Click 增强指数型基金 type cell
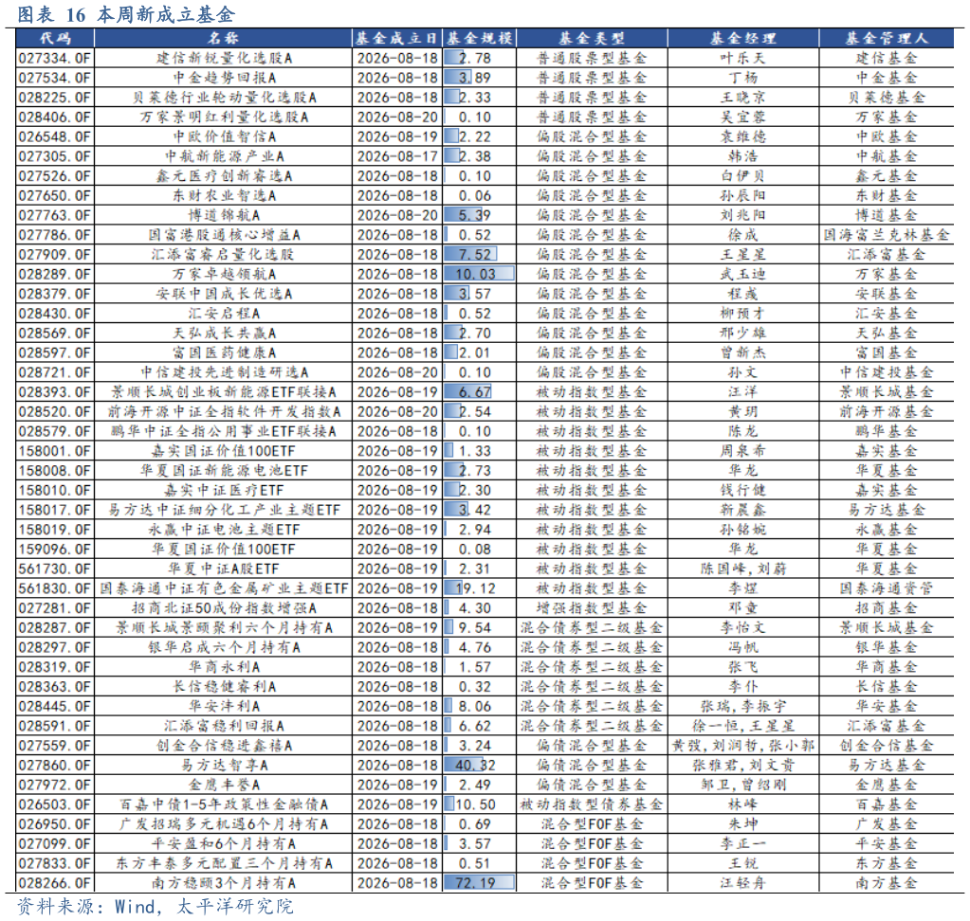The height and width of the screenshot is (921, 970). [x=592, y=608]
